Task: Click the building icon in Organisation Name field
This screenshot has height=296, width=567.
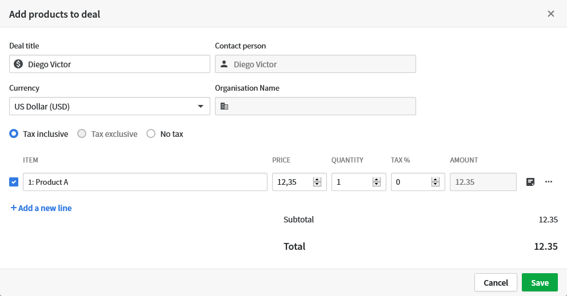Action: tap(224, 106)
